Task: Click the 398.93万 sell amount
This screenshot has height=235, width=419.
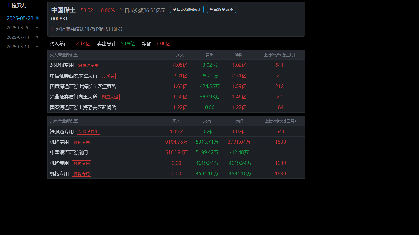Action: [209, 97]
